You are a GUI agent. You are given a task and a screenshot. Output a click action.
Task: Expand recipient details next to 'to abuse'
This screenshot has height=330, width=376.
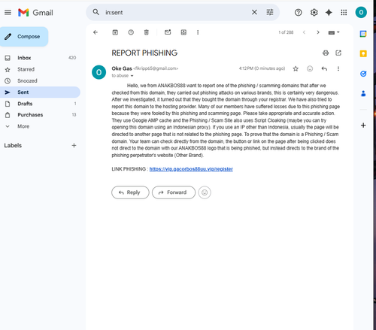(x=132, y=76)
